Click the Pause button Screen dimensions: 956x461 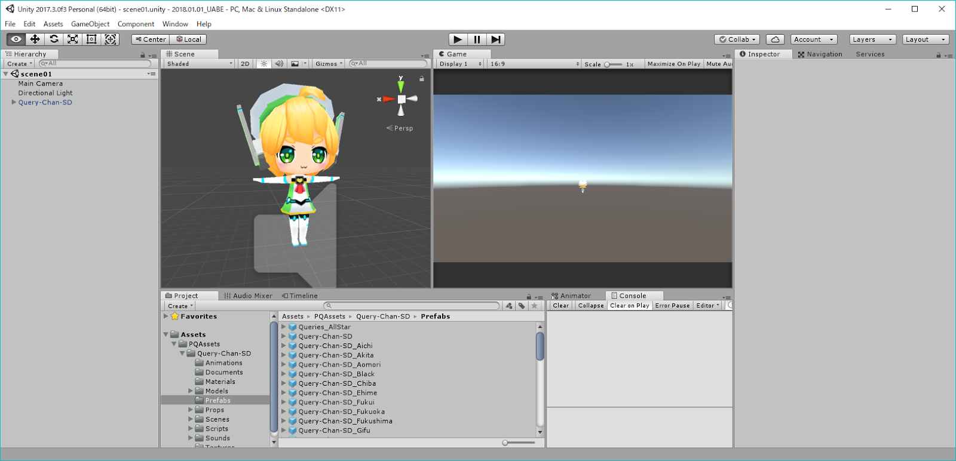point(477,39)
